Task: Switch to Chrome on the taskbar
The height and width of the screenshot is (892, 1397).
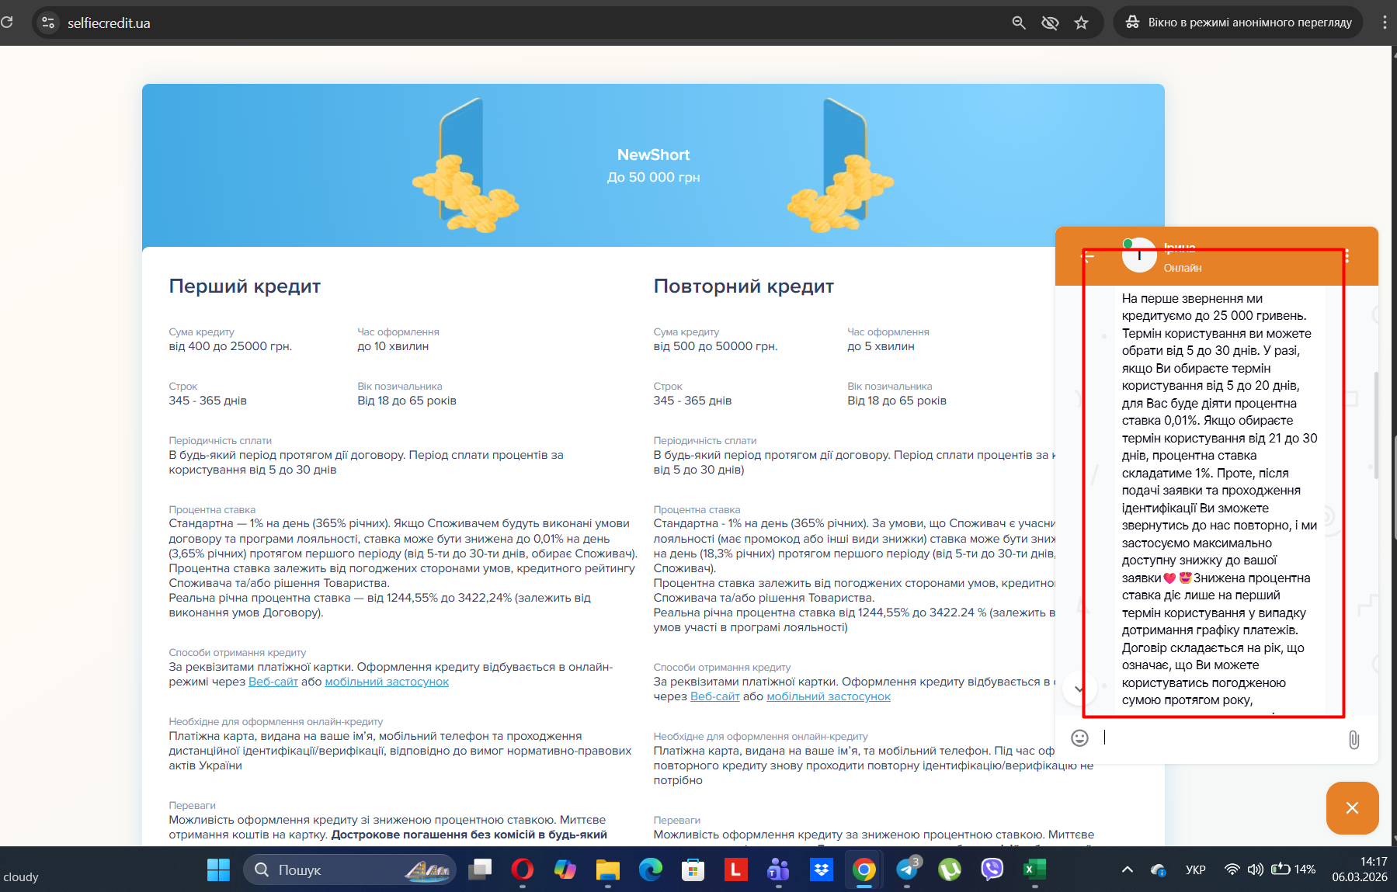Action: (864, 869)
